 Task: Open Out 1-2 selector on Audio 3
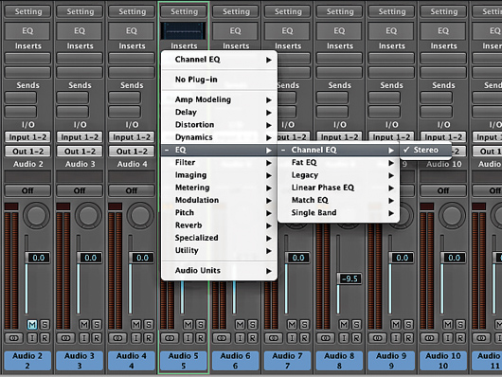tap(80, 152)
